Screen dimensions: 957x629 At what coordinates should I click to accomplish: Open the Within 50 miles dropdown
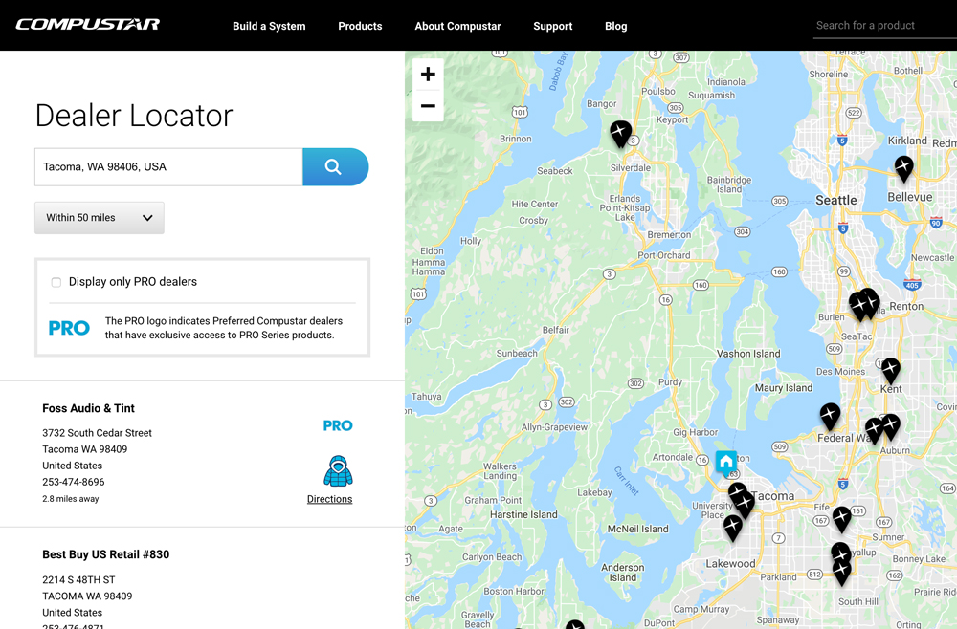(100, 218)
